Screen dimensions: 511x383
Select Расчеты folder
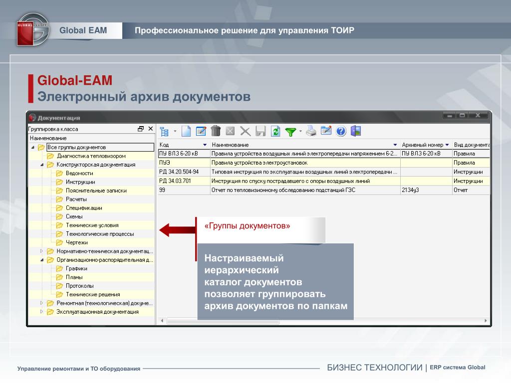pyautogui.click(x=76, y=199)
